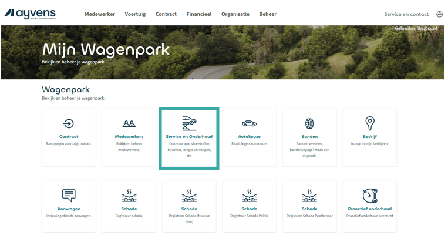Image resolution: width=448 pixels, height=252 pixels.
Task: Open the Contract menu in navigation bar
Action: [x=166, y=14]
